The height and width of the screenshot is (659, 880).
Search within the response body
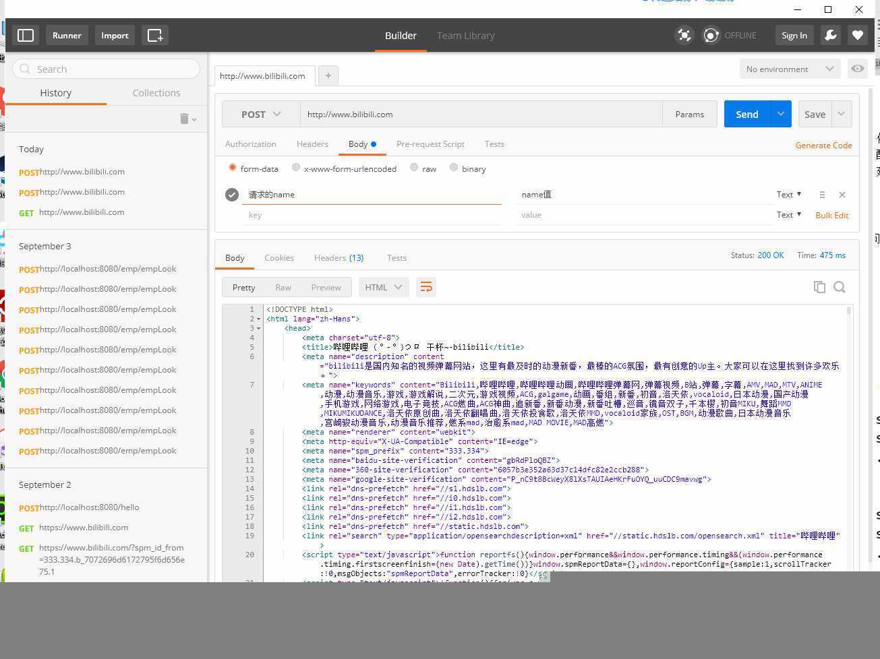pyautogui.click(x=840, y=287)
